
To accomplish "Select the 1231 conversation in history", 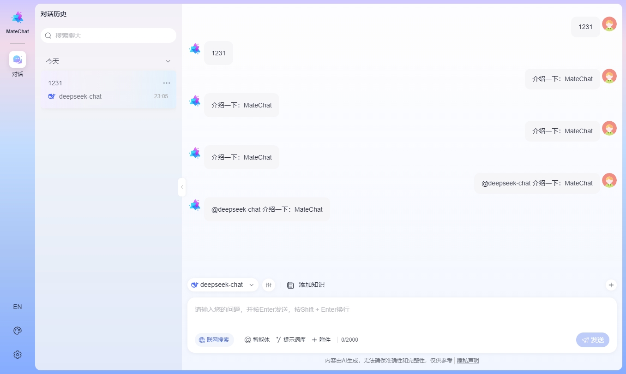I will click(x=108, y=89).
